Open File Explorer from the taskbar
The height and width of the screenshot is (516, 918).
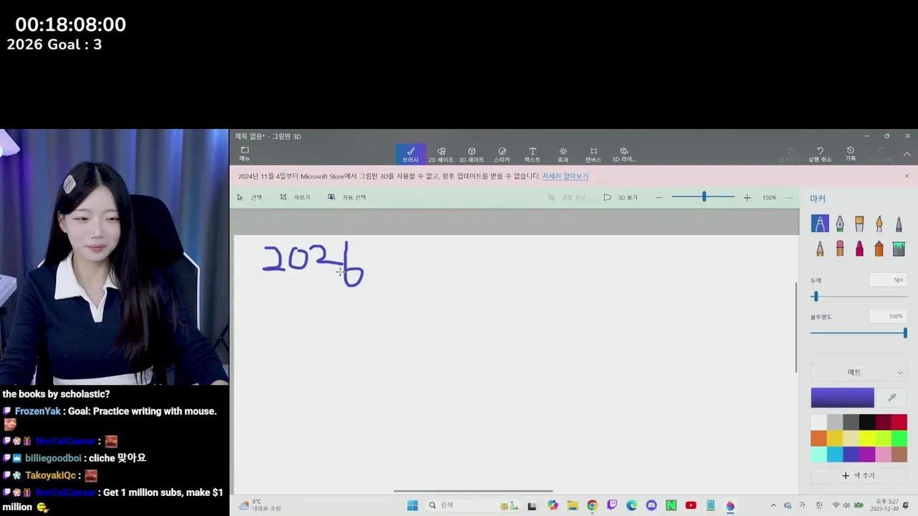click(x=572, y=505)
